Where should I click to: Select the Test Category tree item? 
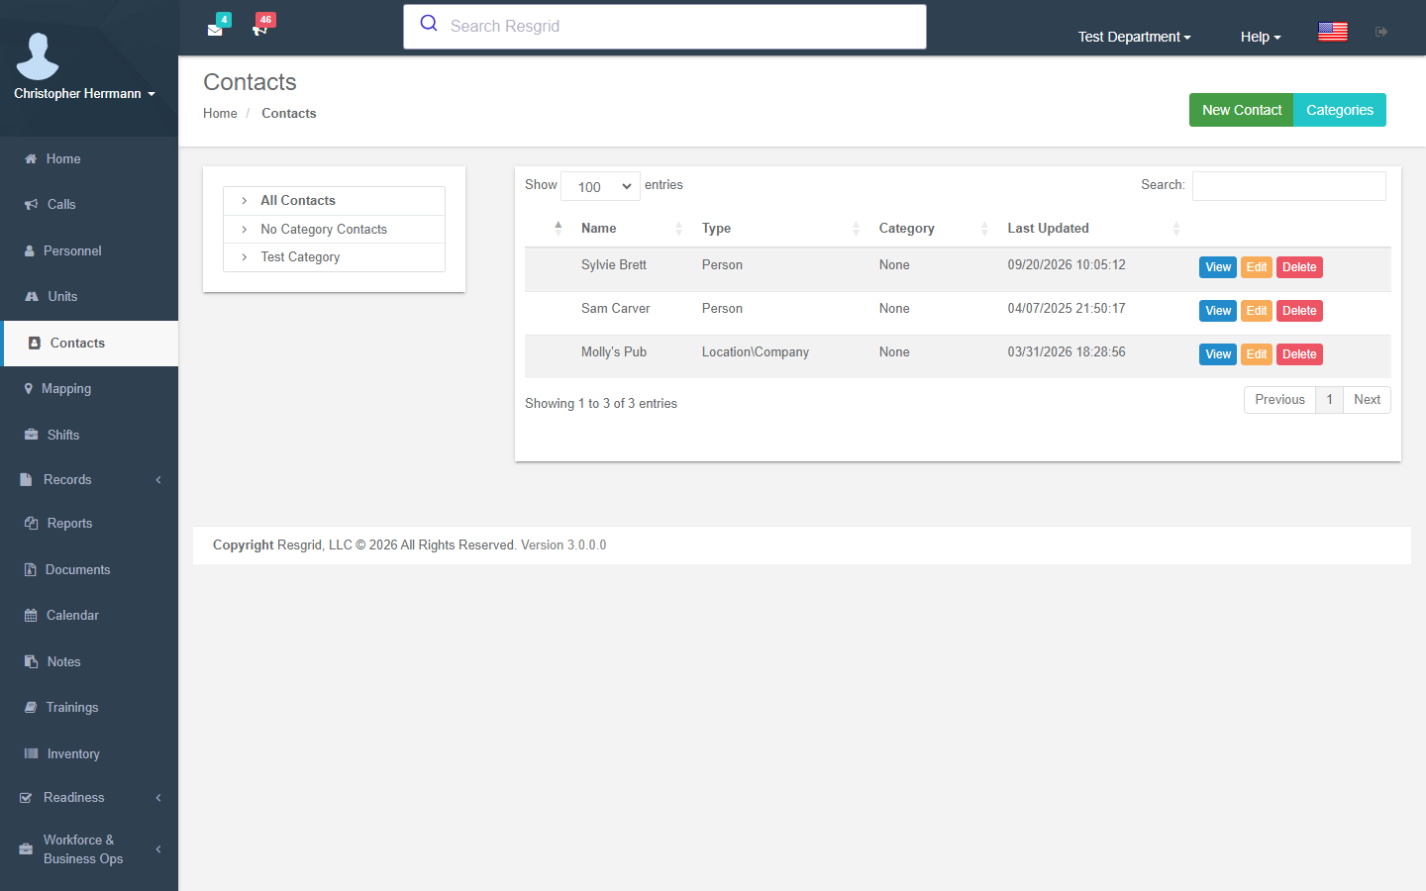[334, 257]
